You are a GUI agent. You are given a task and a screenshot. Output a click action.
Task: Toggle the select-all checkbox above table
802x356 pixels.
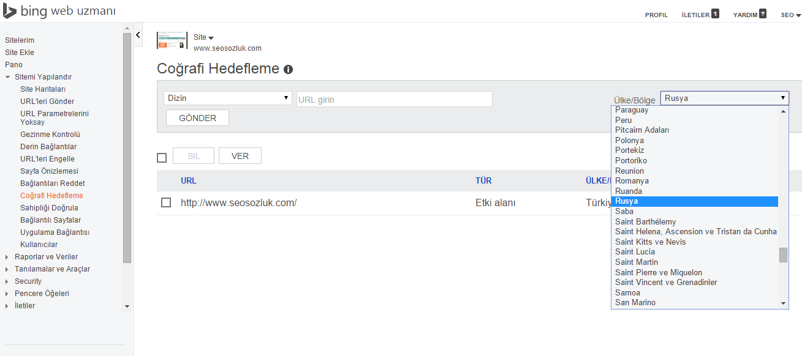click(162, 158)
